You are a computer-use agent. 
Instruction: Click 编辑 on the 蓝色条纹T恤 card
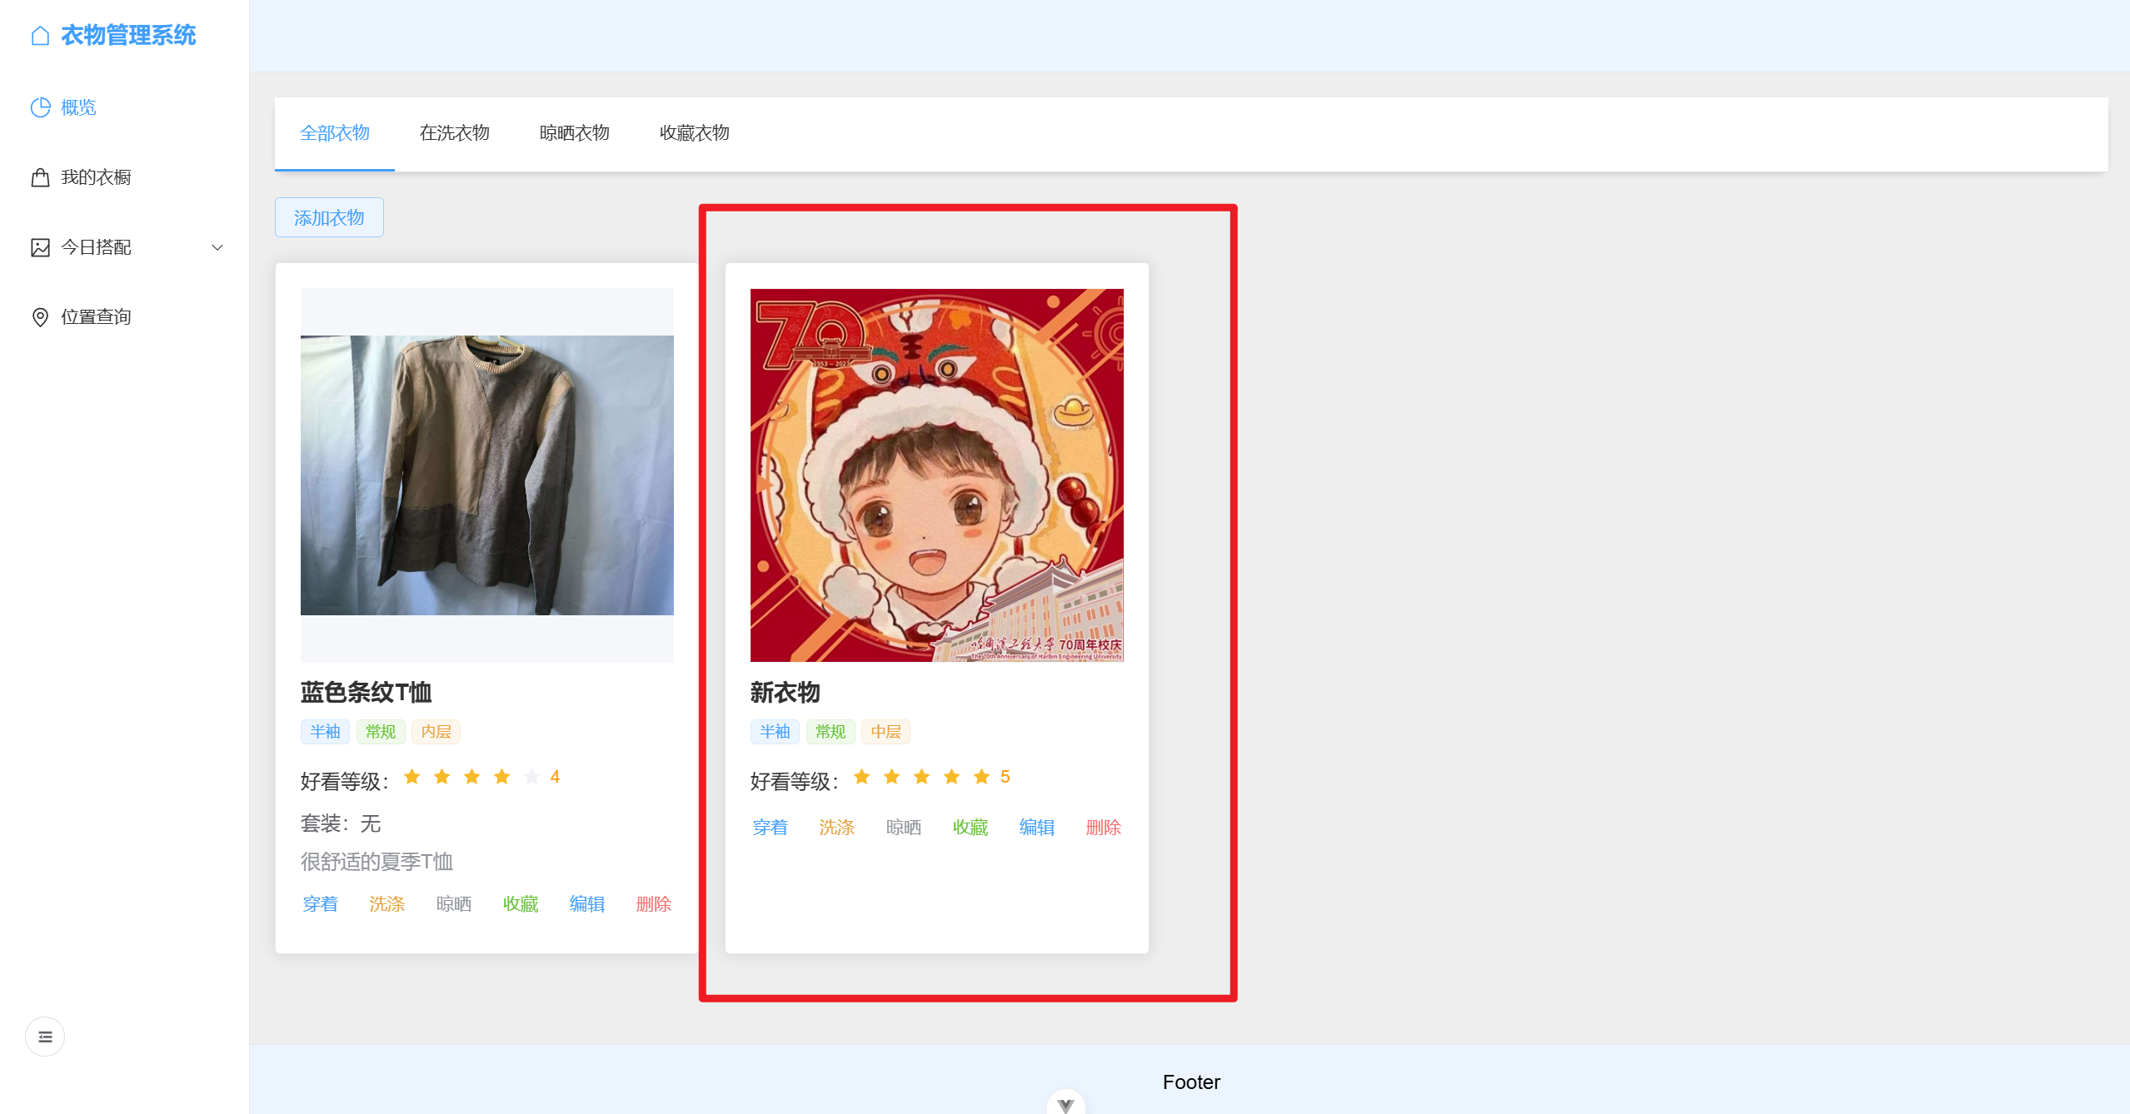click(586, 904)
